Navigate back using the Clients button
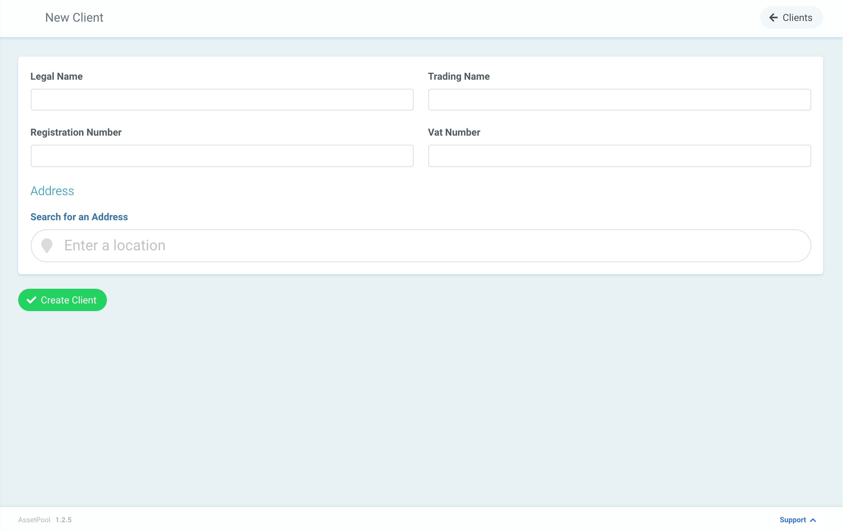Image resolution: width=843 pixels, height=531 pixels. tap(791, 17)
